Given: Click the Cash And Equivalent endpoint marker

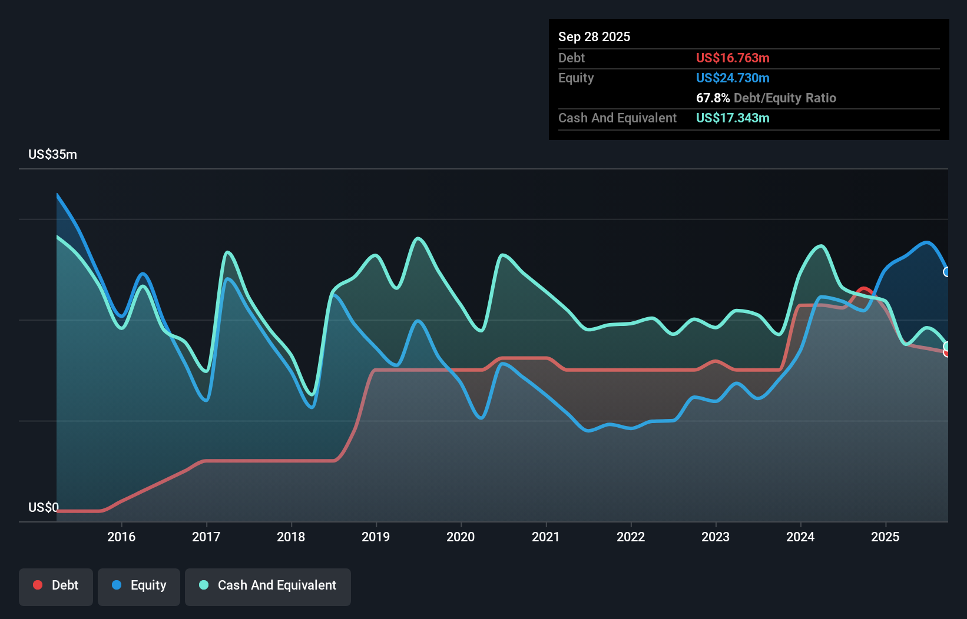Looking at the screenshot, I should 947,346.
